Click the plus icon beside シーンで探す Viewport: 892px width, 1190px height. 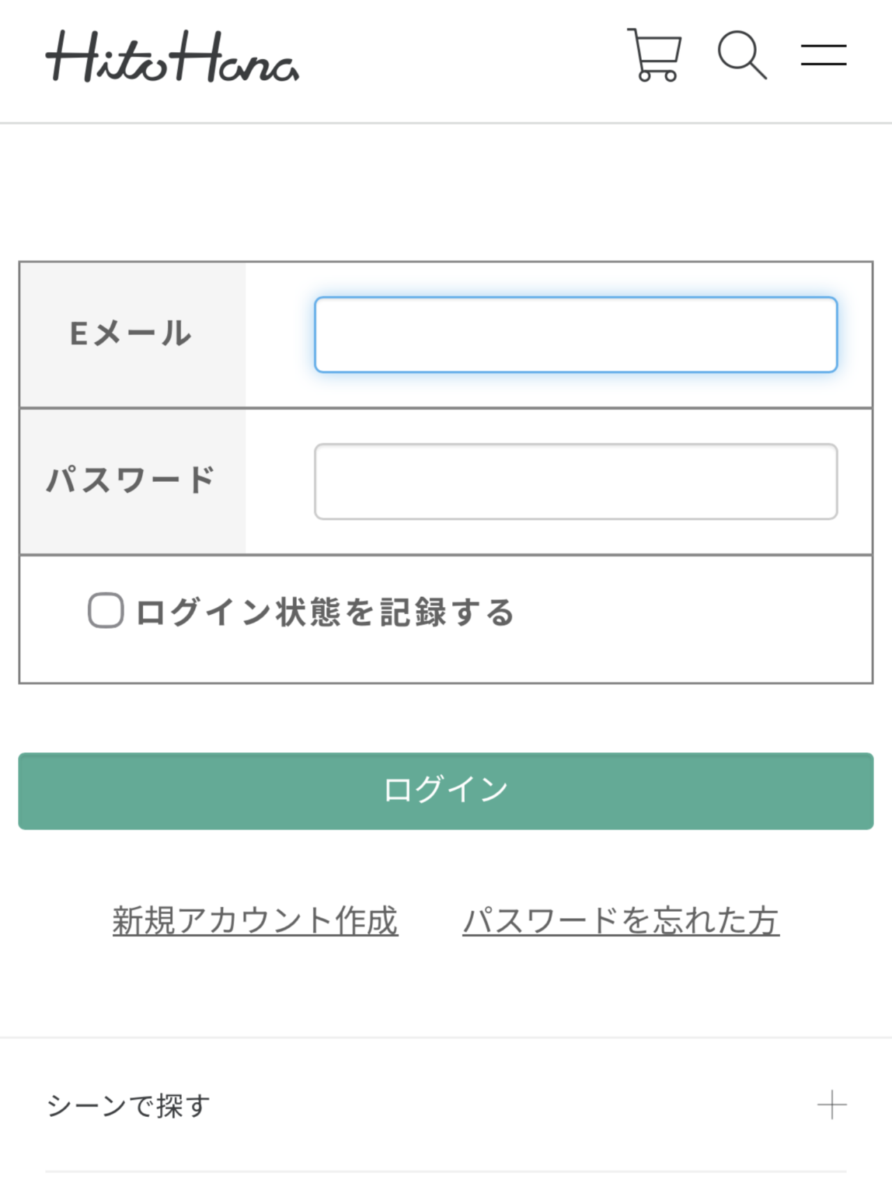831,1105
